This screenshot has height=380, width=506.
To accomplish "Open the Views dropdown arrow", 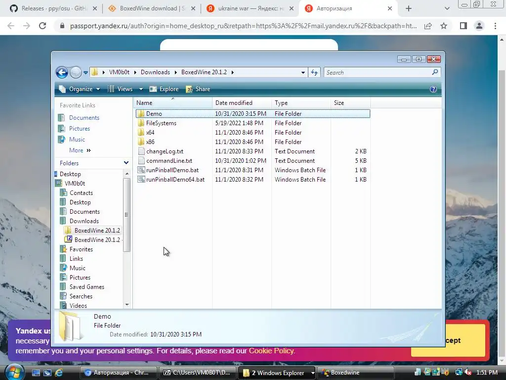I will (141, 89).
